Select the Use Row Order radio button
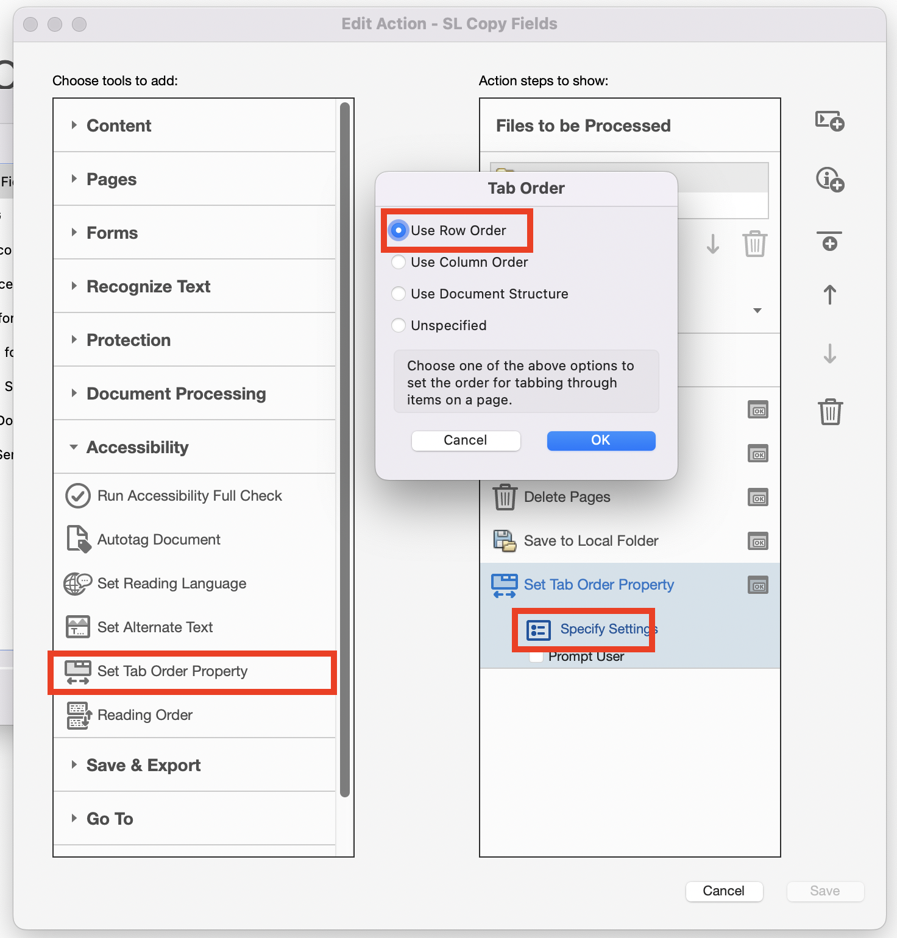Screen dimensions: 897x938 click(399, 230)
